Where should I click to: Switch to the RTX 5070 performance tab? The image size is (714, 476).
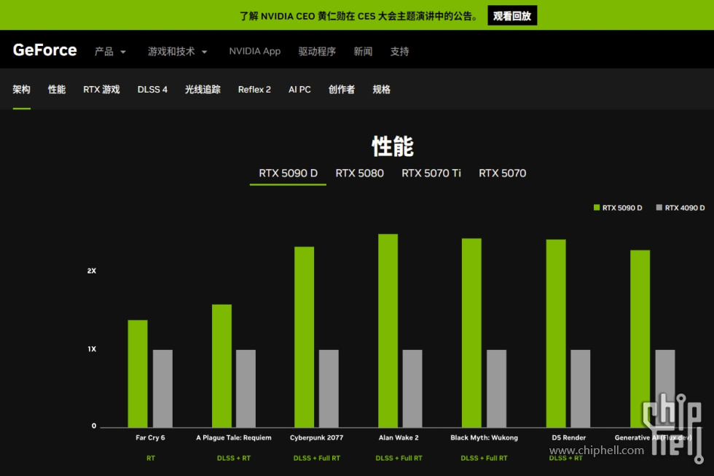click(x=502, y=173)
